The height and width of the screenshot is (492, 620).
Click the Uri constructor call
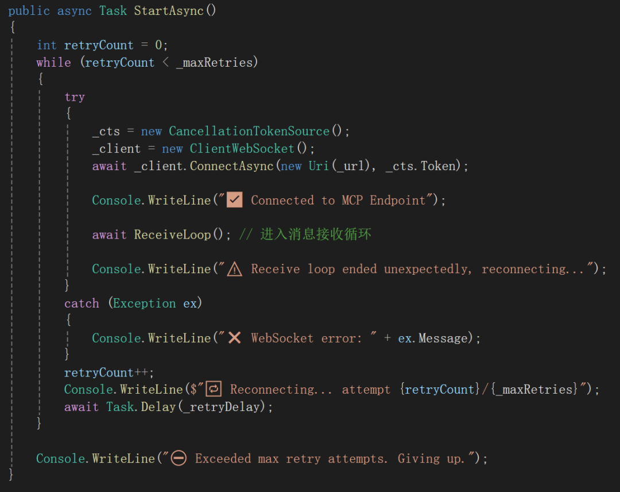tap(319, 166)
